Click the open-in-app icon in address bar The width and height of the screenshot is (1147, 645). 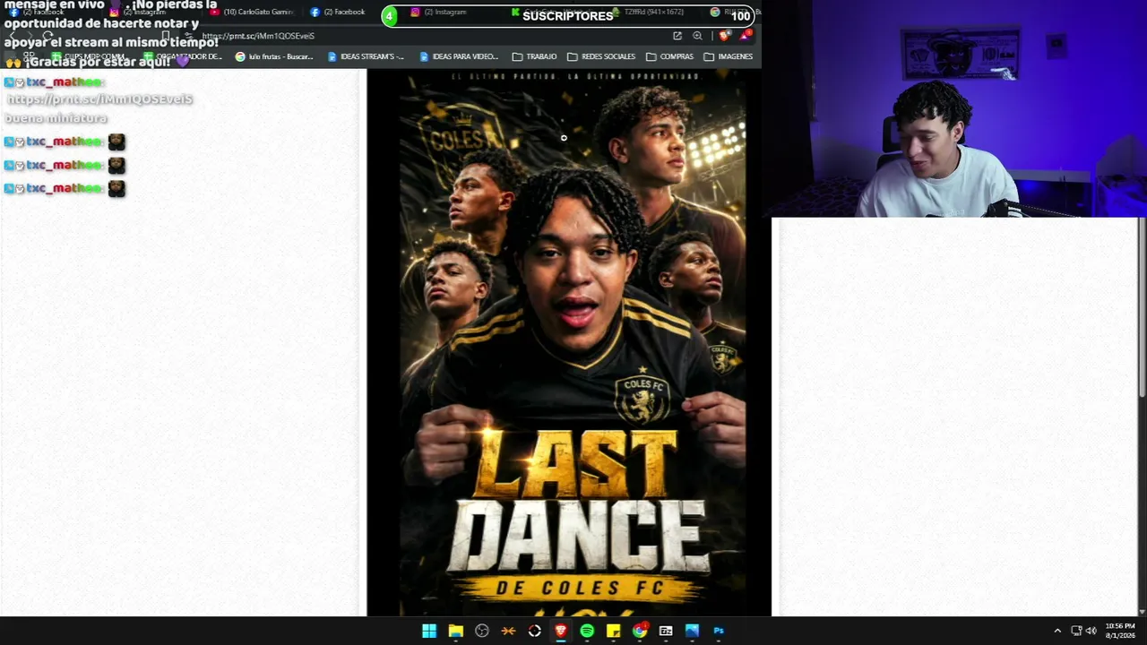pyautogui.click(x=677, y=36)
